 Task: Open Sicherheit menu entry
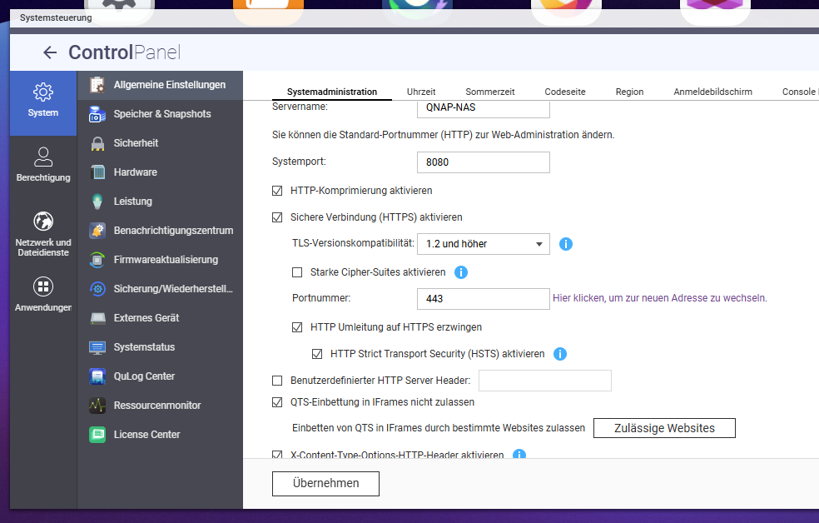pyautogui.click(x=160, y=143)
